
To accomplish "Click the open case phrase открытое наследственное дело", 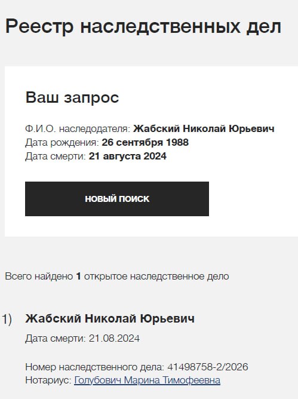I will tap(156, 277).
